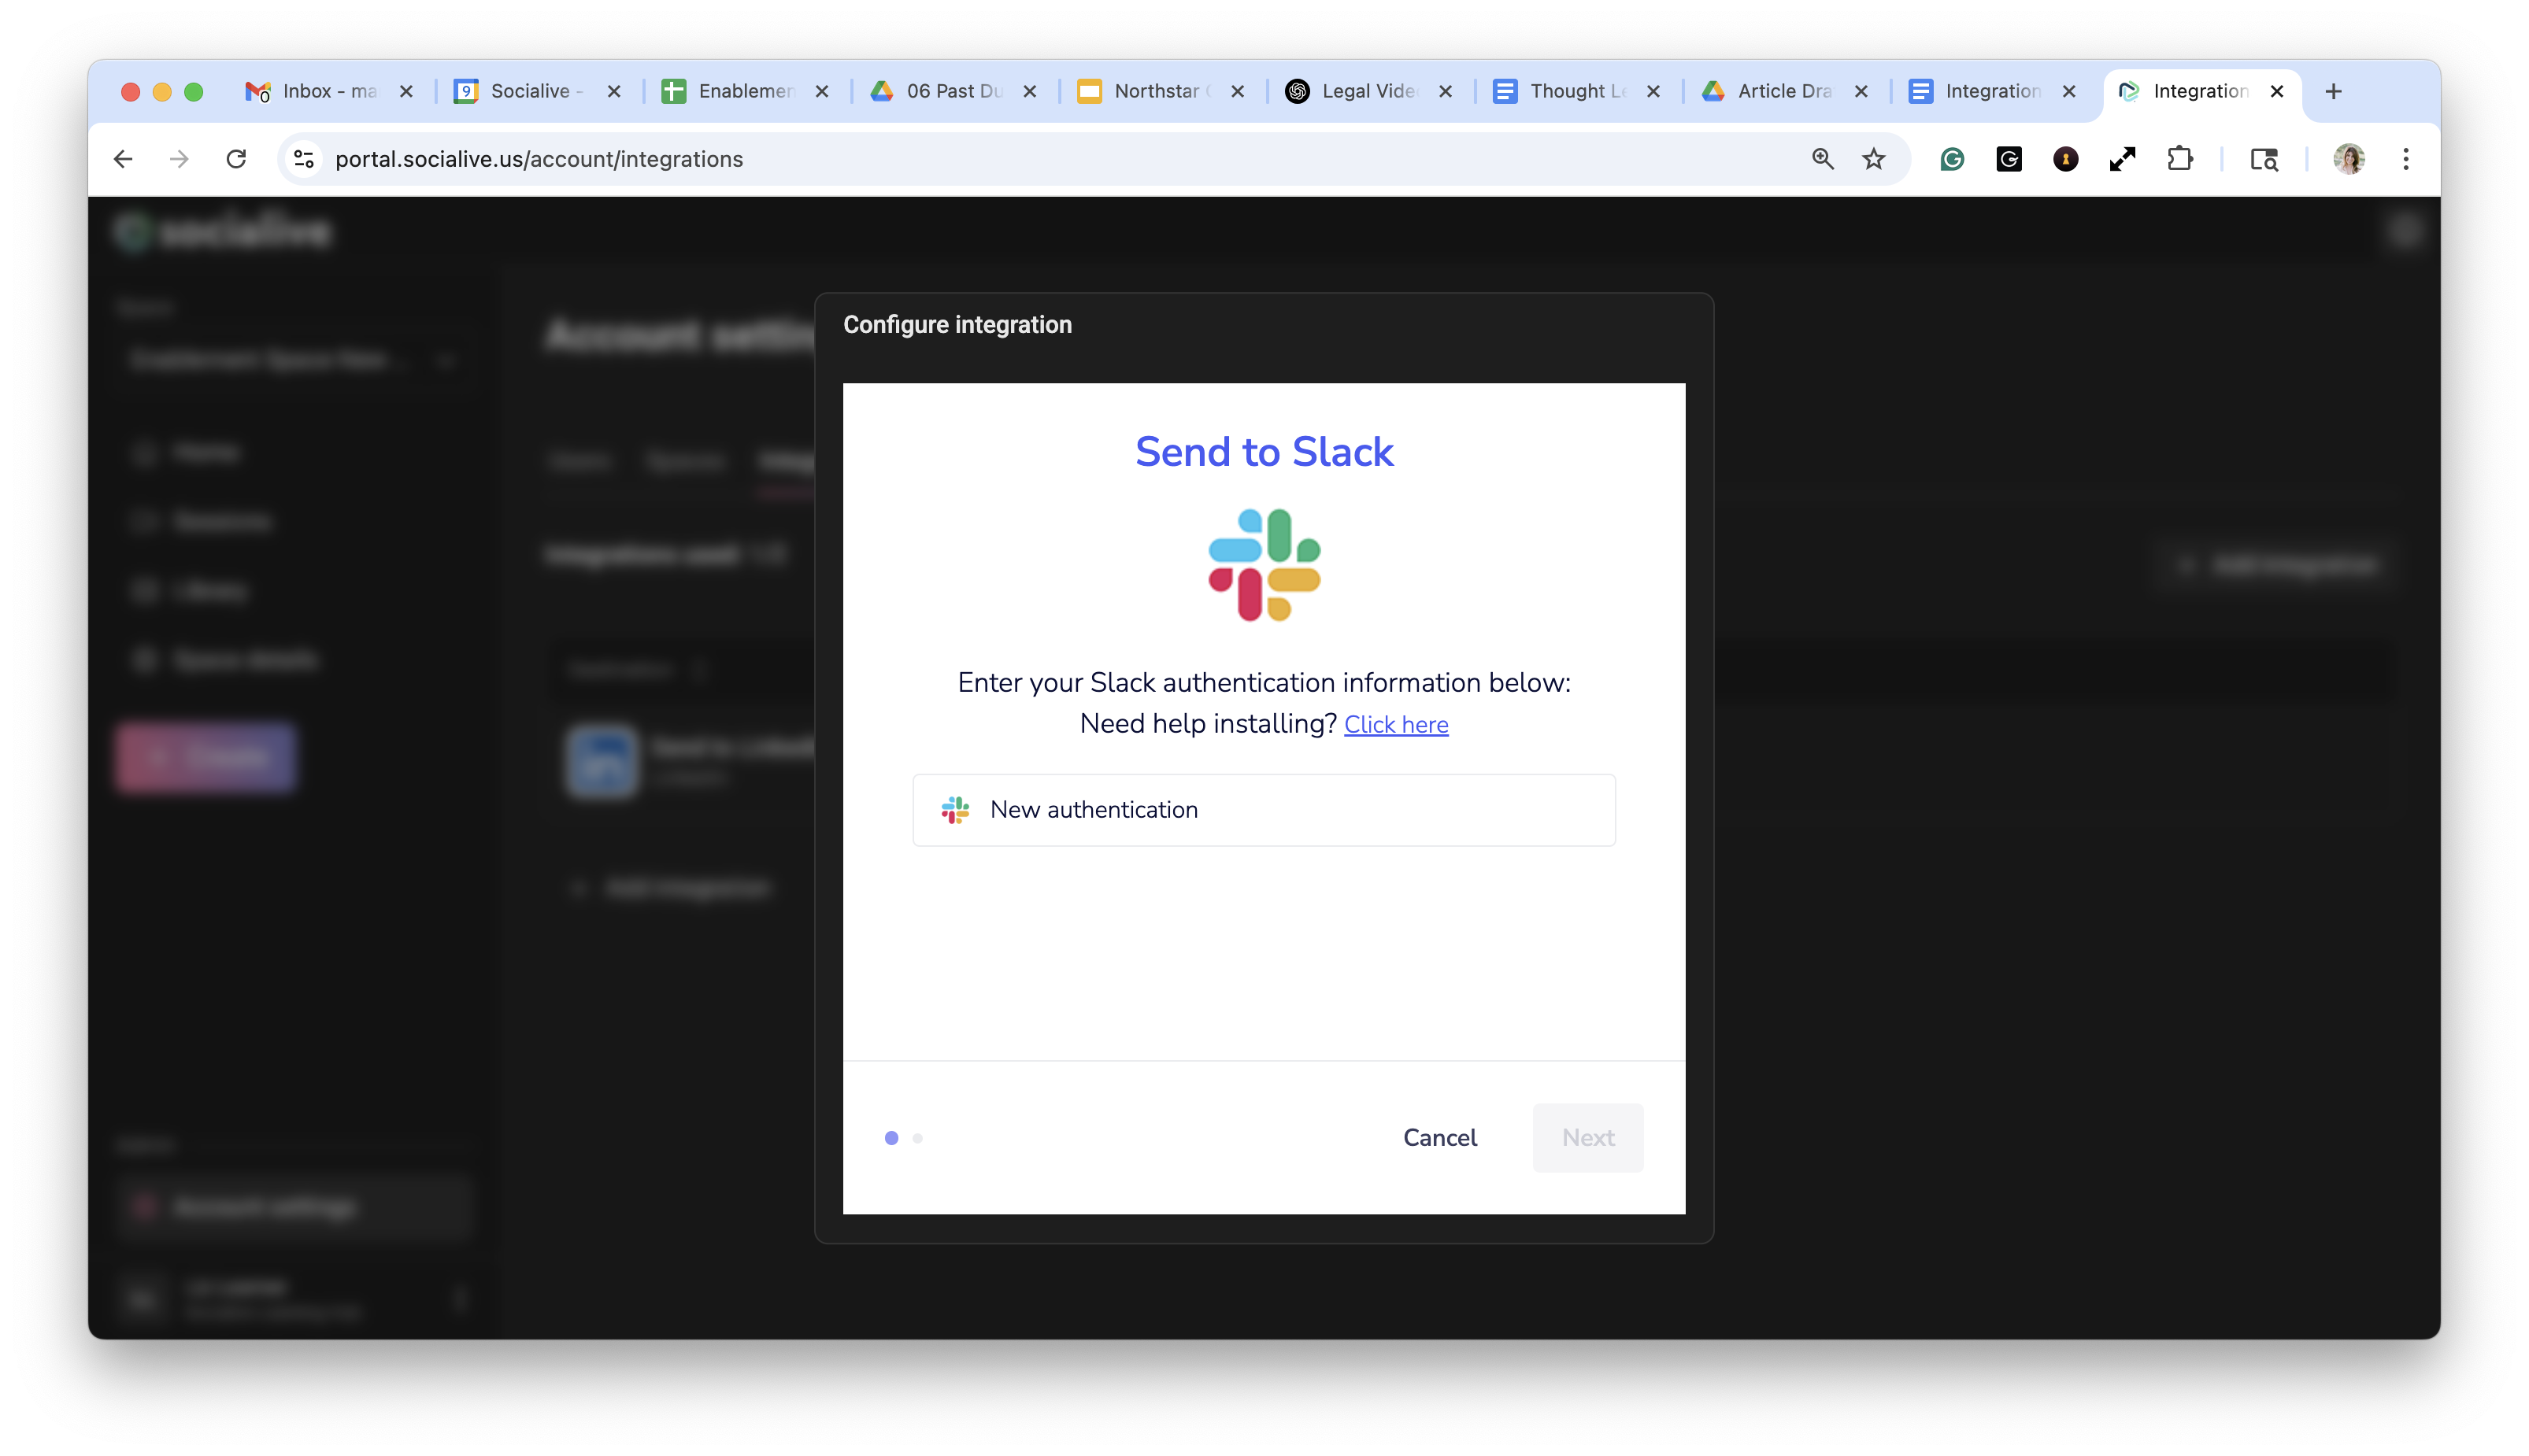Open a new browser tab
Viewport: 2529px width, 1456px height.
coord(2334,91)
